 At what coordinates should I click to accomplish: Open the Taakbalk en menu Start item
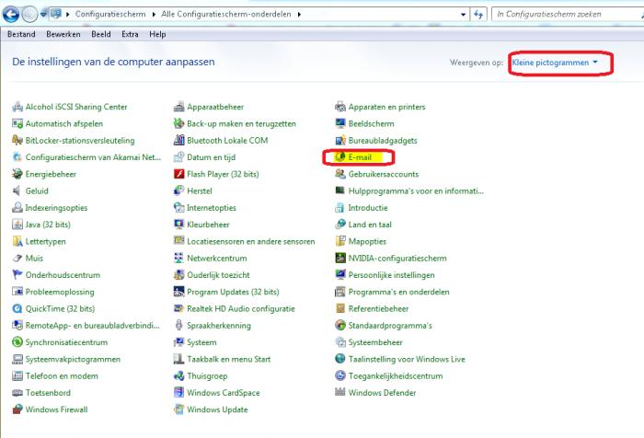[x=223, y=359]
